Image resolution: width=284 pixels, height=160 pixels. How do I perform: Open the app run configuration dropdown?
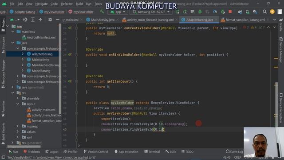pos(118,12)
